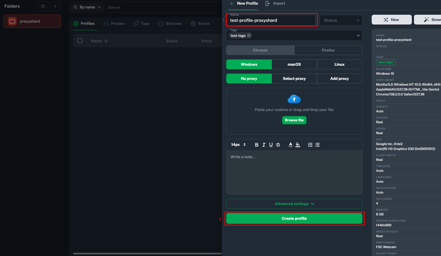This screenshot has width=441, height=256.
Task: Remove the test-tags tag chip
Action: pyautogui.click(x=249, y=35)
